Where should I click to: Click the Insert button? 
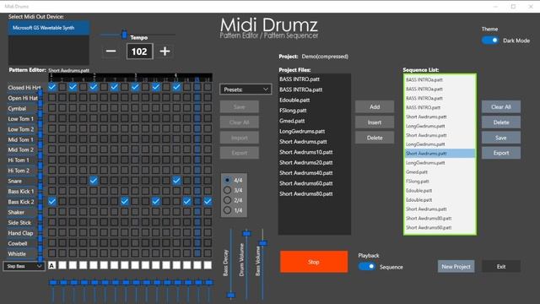375,122
